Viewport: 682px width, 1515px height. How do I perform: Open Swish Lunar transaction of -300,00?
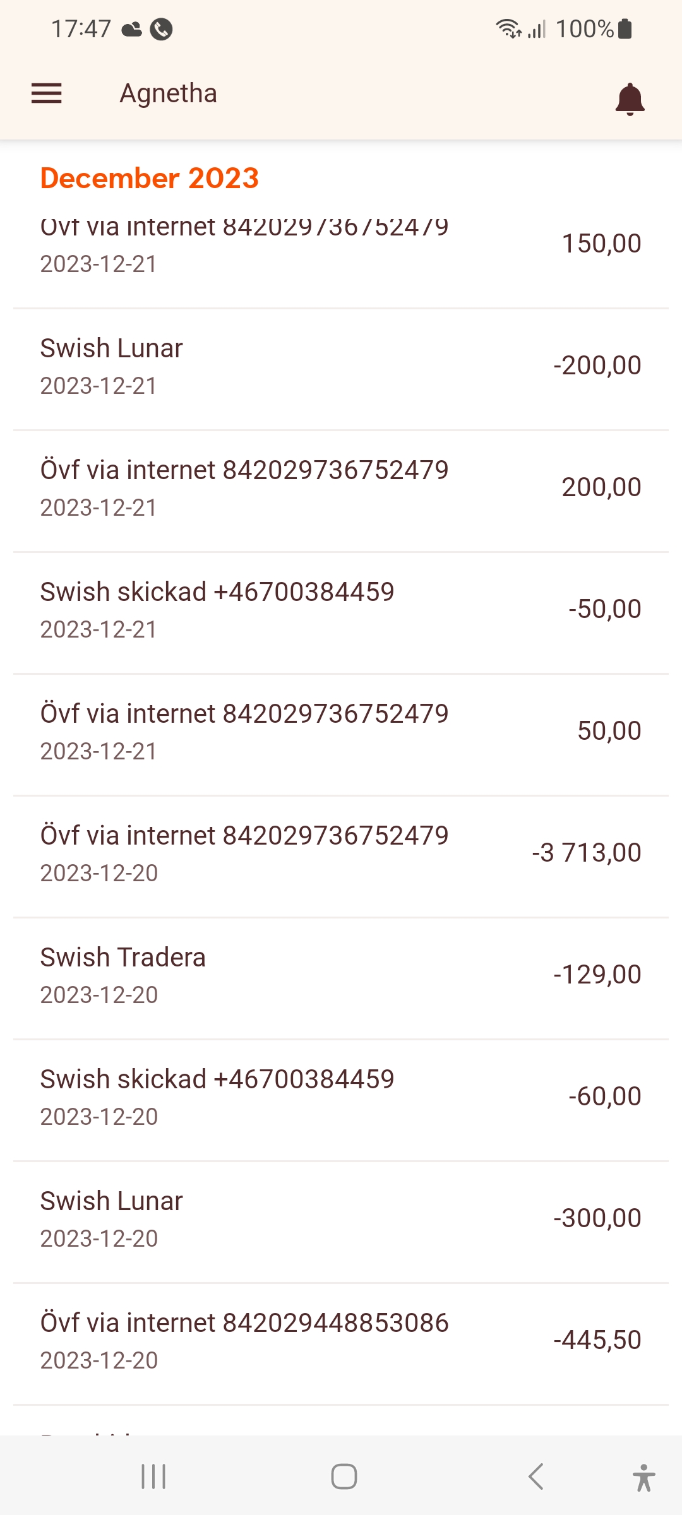click(x=341, y=1219)
